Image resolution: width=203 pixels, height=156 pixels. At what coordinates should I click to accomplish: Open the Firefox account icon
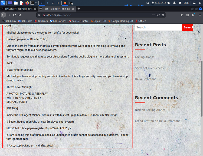click(x=193, y=15)
